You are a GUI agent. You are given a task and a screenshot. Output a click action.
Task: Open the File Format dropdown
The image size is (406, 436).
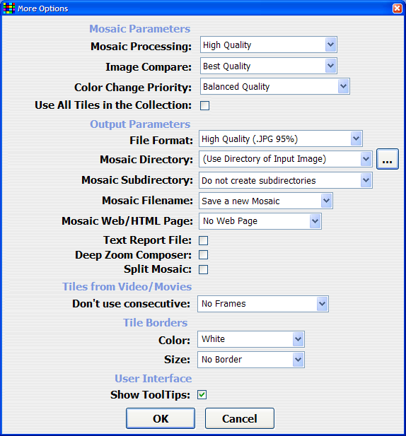[x=281, y=139]
